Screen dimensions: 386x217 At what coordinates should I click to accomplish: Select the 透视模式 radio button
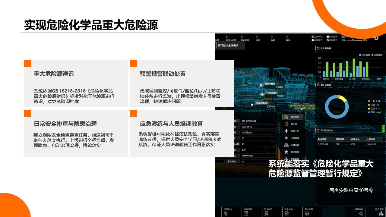tap(328, 40)
